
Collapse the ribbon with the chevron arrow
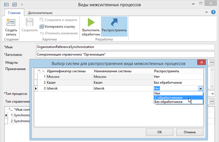pyautogui.click(x=206, y=12)
